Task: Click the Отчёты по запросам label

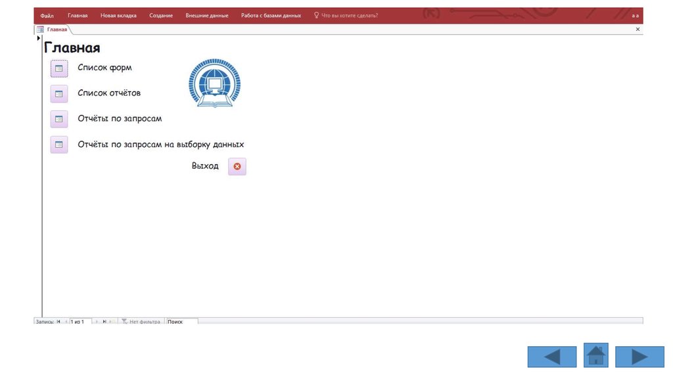Action: (120, 118)
